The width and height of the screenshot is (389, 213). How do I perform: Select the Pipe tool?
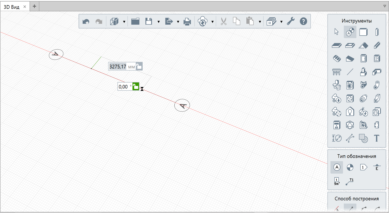pos(377,85)
